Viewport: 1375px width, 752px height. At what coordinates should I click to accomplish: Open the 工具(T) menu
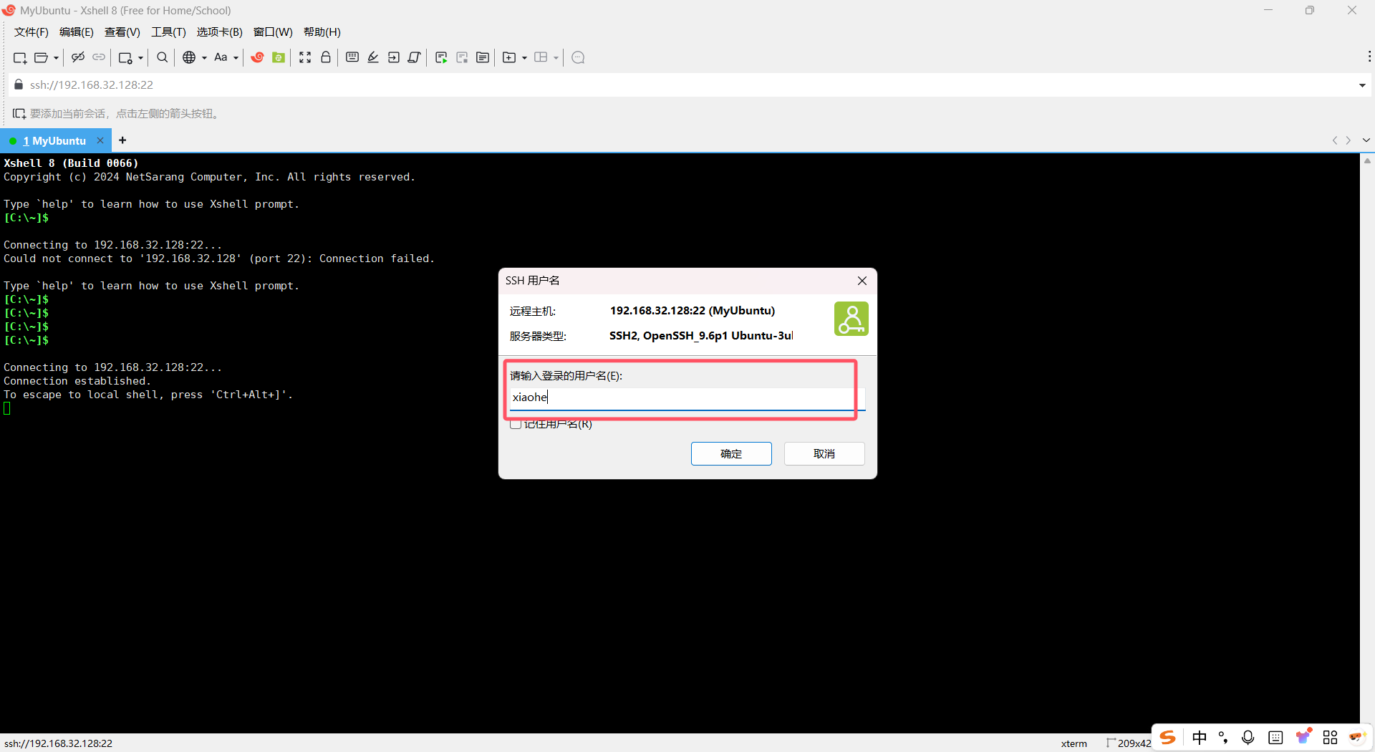(168, 32)
